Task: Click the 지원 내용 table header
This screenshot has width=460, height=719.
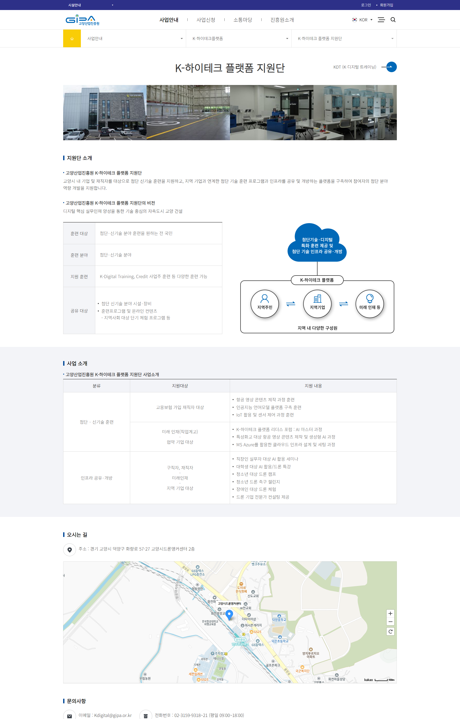Action: (313, 386)
